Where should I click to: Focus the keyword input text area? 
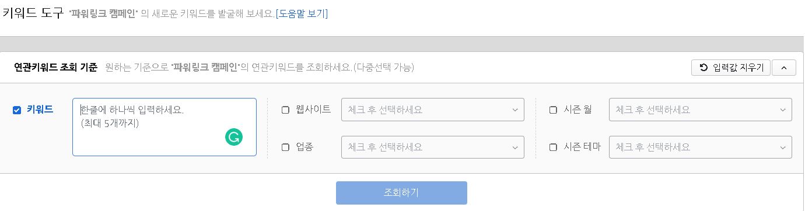(164, 127)
